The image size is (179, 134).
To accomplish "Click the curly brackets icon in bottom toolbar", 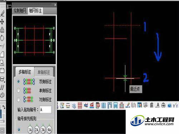I will tap(134, 105).
